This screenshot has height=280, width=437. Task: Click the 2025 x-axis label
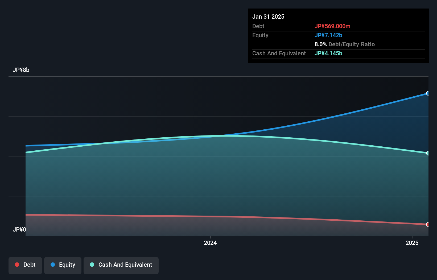pos(412,243)
